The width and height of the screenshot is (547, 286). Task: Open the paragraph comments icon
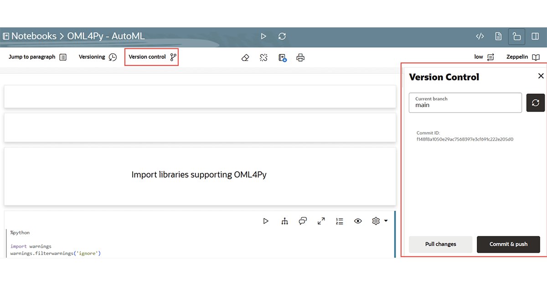tap(303, 221)
